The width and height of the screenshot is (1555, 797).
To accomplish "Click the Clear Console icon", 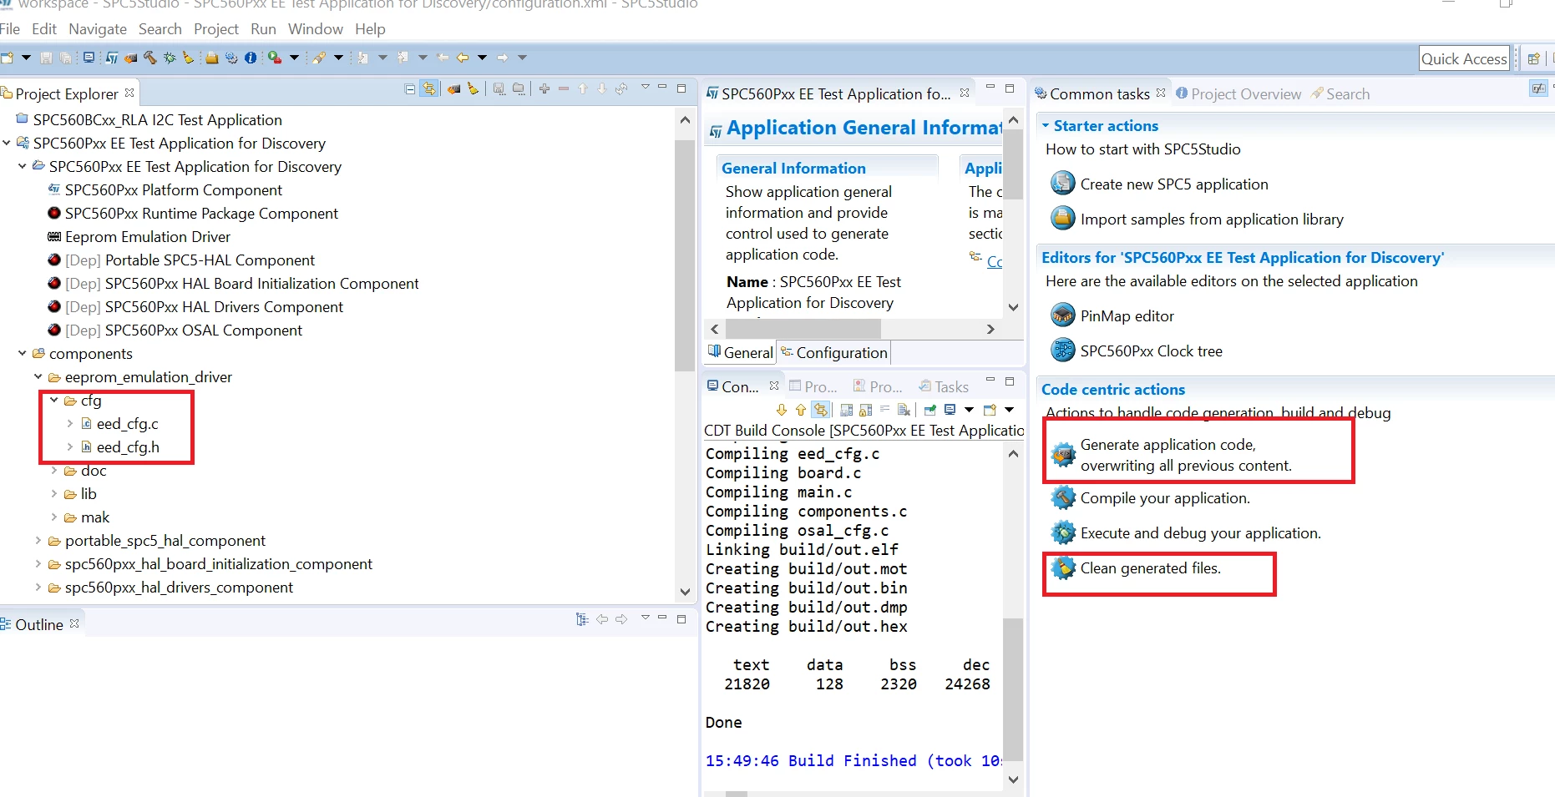I will (x=904, y=410).
